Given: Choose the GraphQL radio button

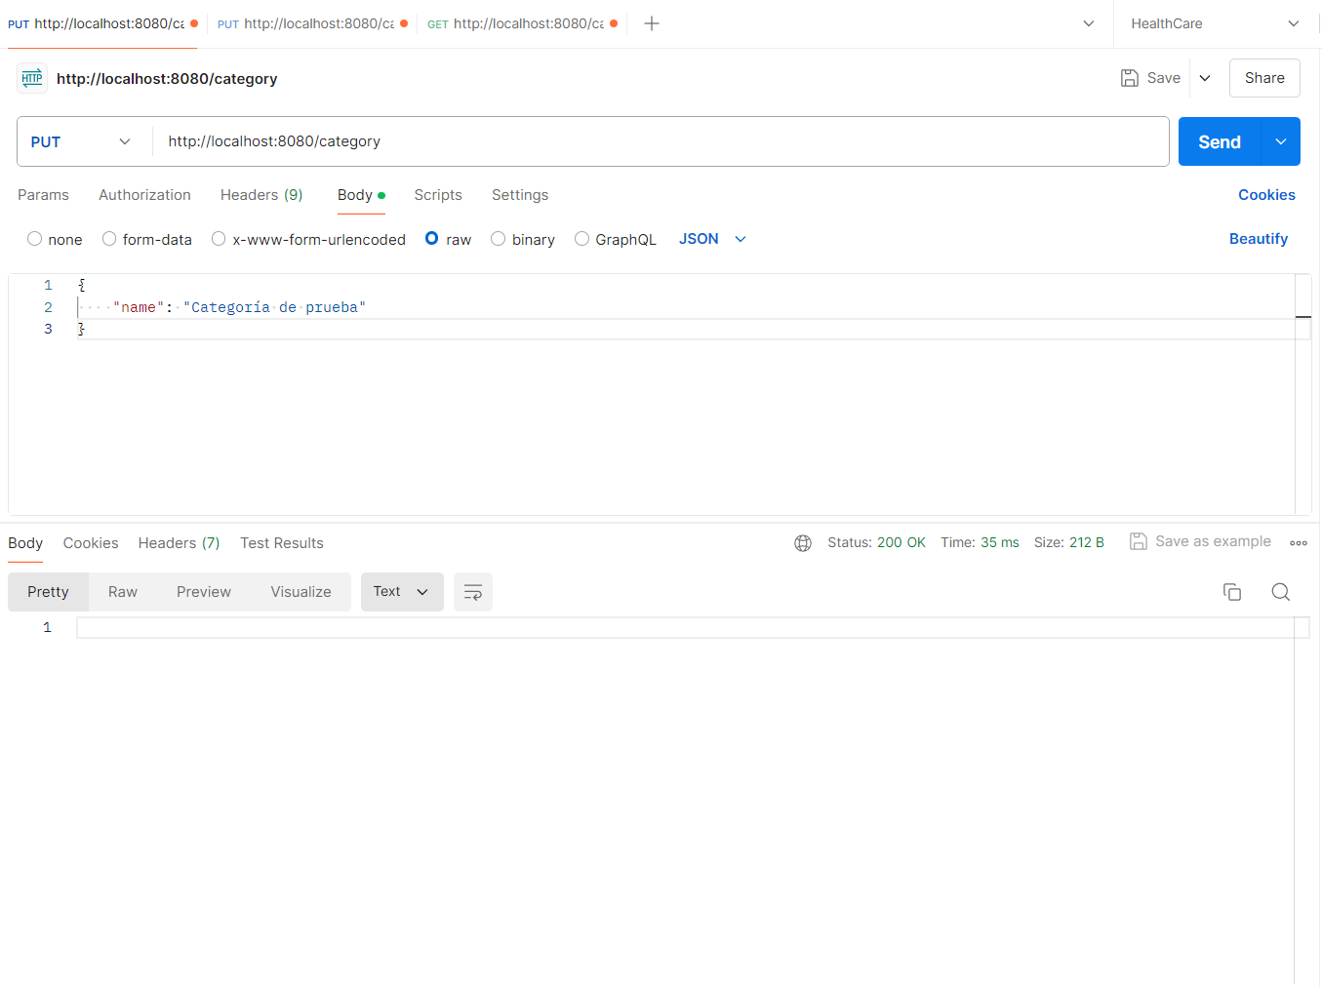Looking at the screenshot, I should click(582, 239).
